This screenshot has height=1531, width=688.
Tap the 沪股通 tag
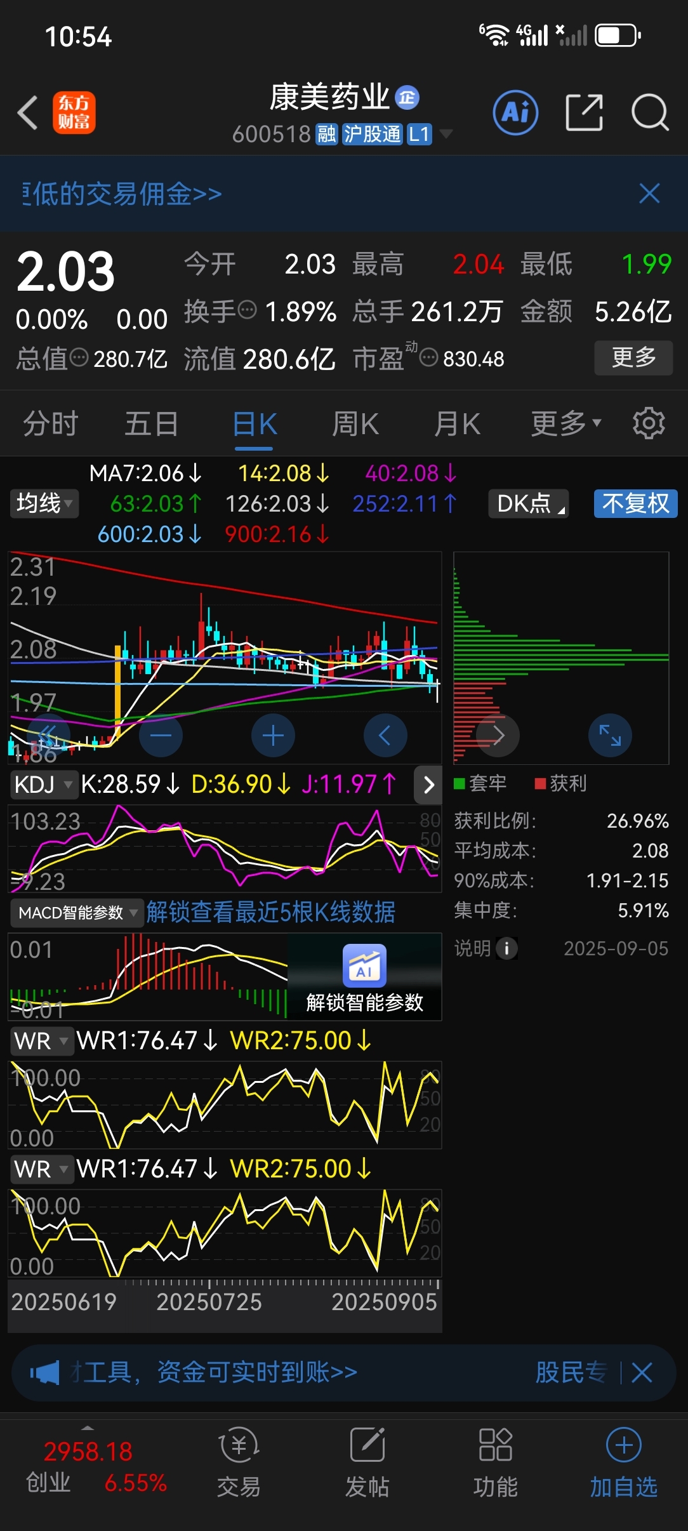[373, 134]
